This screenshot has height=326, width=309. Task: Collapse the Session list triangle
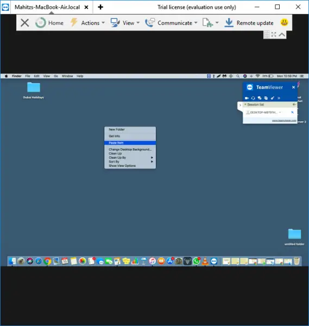pyautogui.click(x=245, y=104)
